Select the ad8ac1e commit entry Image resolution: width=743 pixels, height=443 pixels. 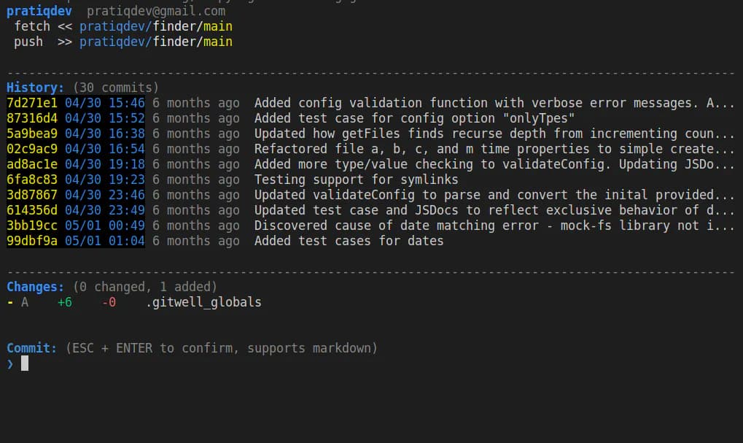pos(31,164)
